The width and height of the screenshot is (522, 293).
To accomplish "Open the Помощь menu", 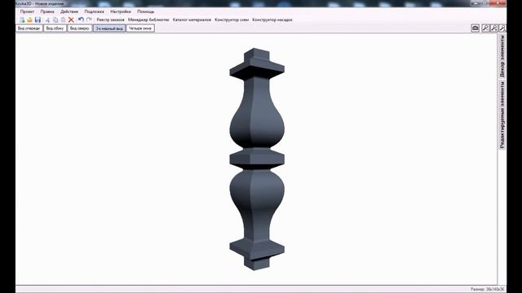I will click(145, 11).
